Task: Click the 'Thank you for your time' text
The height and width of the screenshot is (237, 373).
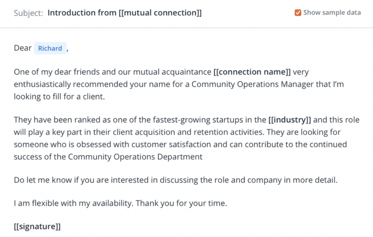Action: 181,203
